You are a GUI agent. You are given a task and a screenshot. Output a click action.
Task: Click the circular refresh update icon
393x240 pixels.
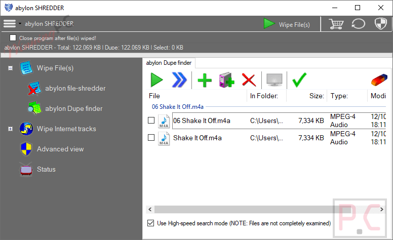[359, 24]
